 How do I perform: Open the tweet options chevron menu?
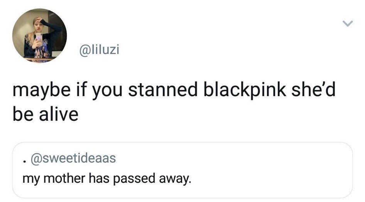point(348,23)
